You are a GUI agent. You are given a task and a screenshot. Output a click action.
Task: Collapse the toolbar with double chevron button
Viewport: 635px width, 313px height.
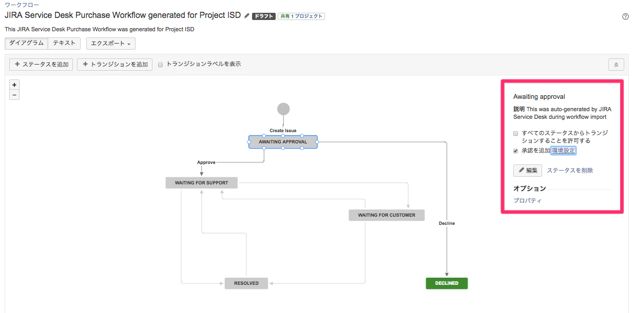pos(616,65)
